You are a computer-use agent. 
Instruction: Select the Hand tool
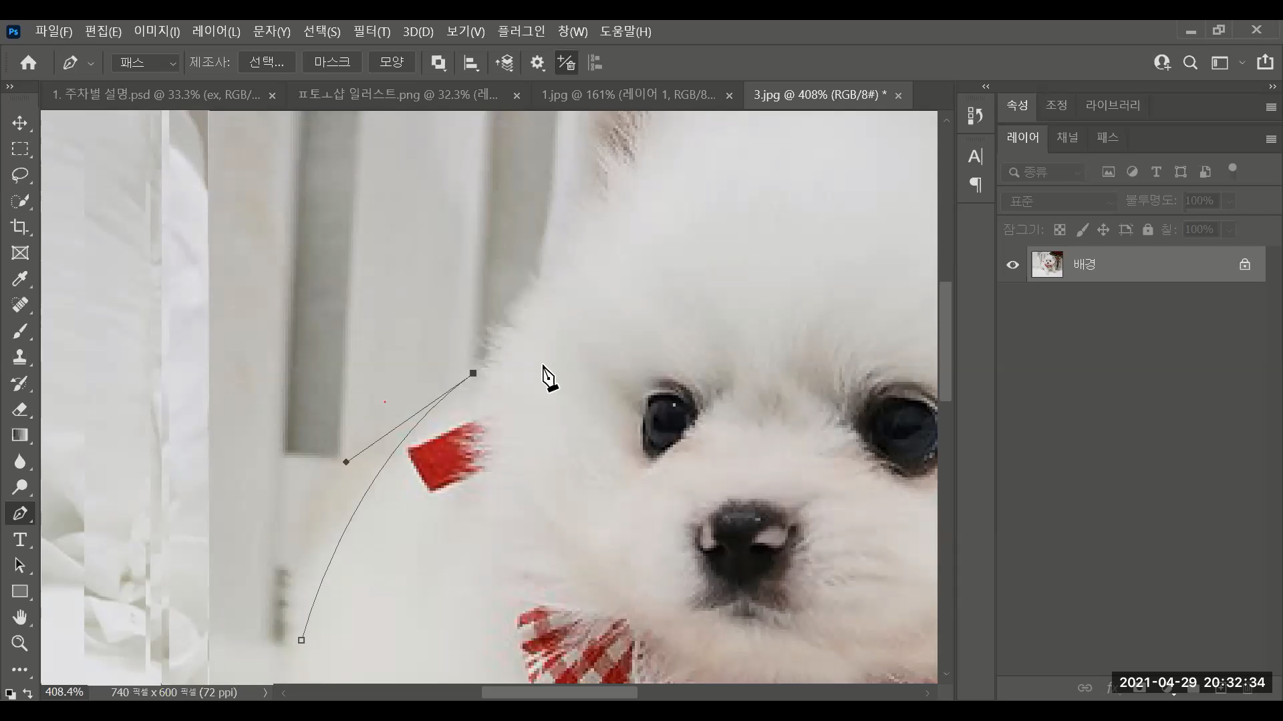[x=20, y=618]
